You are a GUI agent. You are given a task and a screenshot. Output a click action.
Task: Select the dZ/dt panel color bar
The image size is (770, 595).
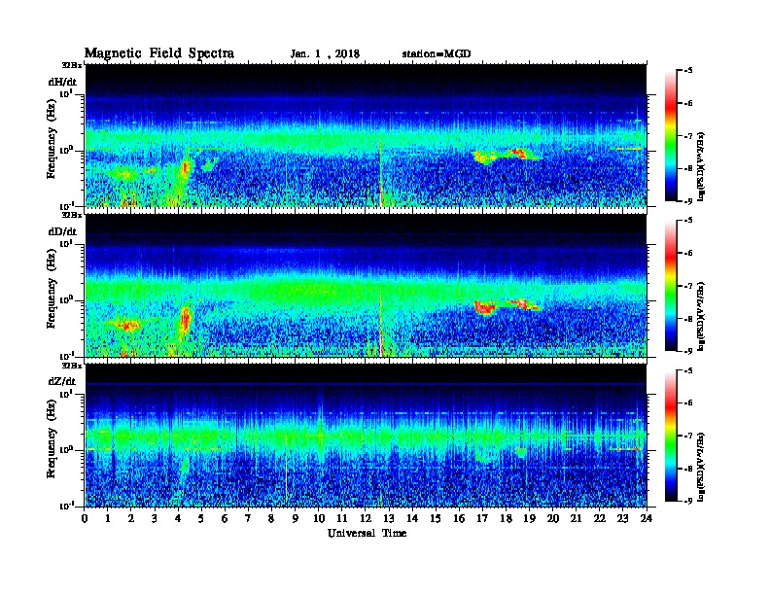pos(671,436)
